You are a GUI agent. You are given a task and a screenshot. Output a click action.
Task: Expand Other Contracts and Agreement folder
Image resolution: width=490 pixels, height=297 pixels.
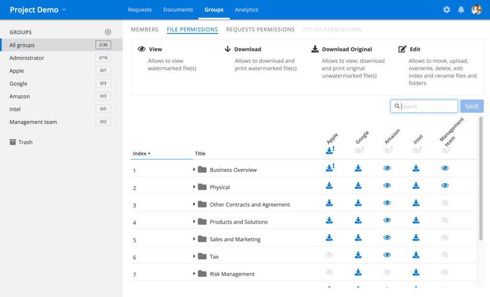(194, 204)
